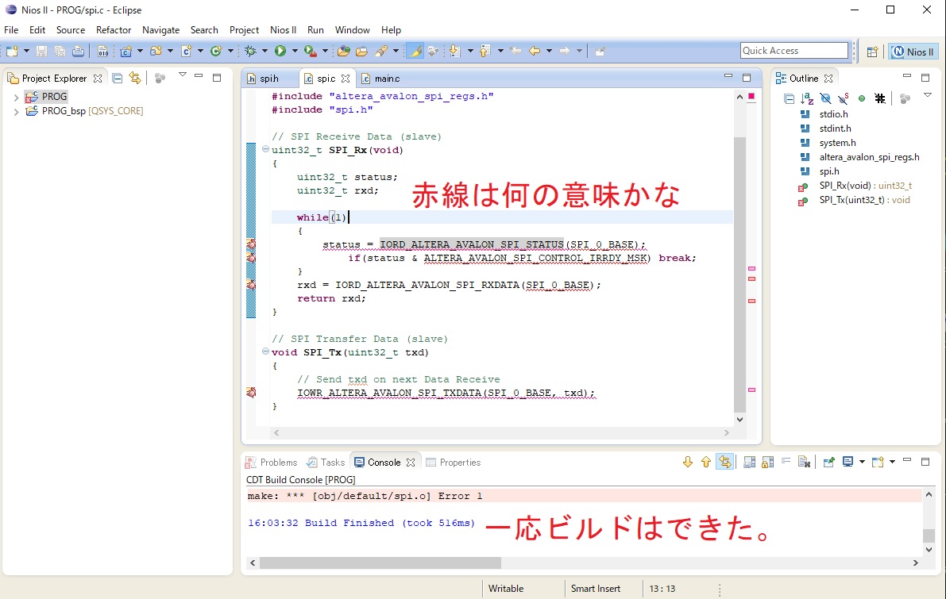
Task: Click the Search flashlight toolbar icon
Action: coord(381,52)
